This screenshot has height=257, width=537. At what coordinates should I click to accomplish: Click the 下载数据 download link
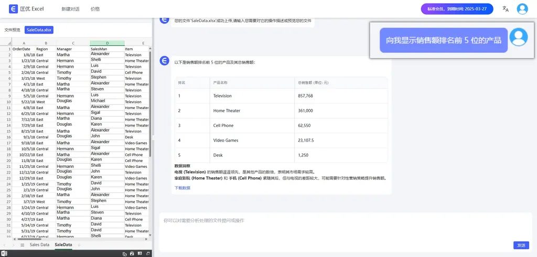[182, 187]
